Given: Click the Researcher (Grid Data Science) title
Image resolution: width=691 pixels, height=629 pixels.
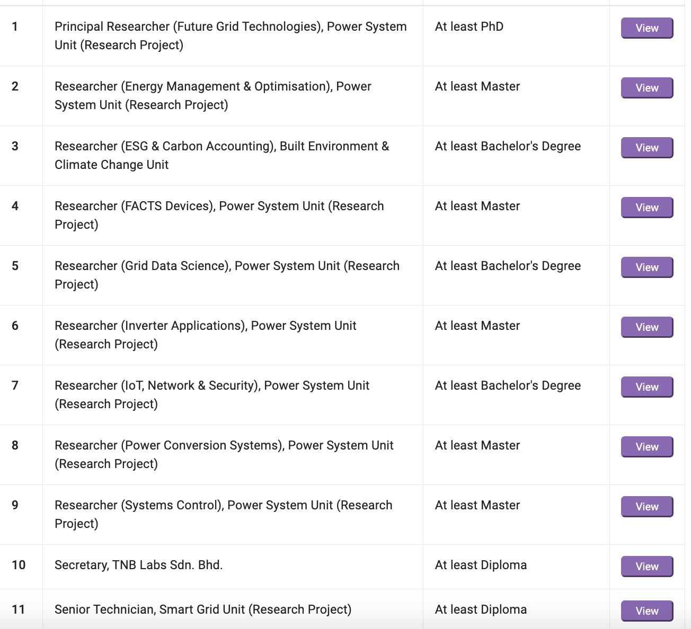Looking at the screenshot, I should point(227,275).
